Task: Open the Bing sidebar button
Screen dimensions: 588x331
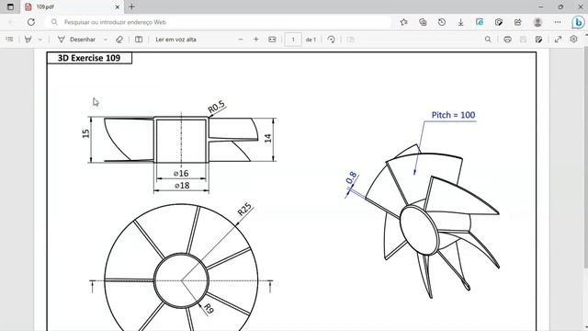Action: pos(578,22)
